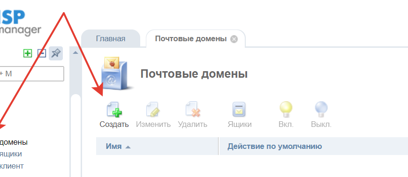
Task: Close the Почтовые домены tab
Action: 234,39
